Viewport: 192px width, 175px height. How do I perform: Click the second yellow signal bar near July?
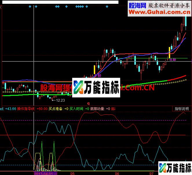(169, 52)
